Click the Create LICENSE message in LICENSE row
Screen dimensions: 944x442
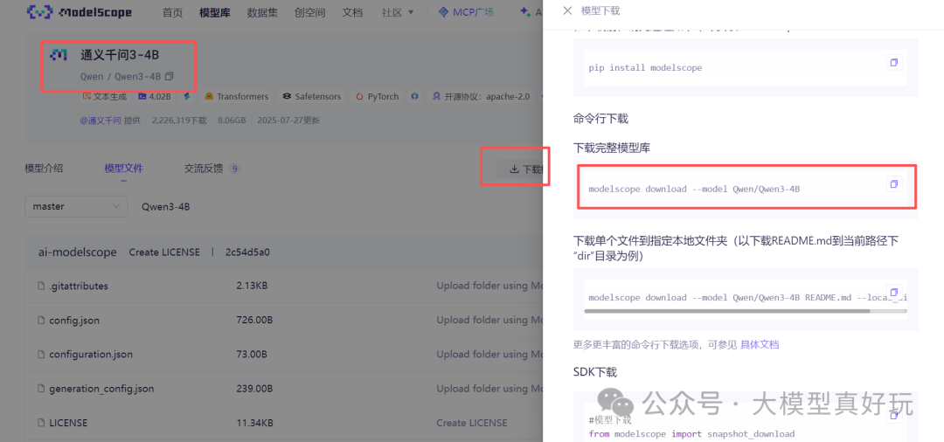click(472, 423)
